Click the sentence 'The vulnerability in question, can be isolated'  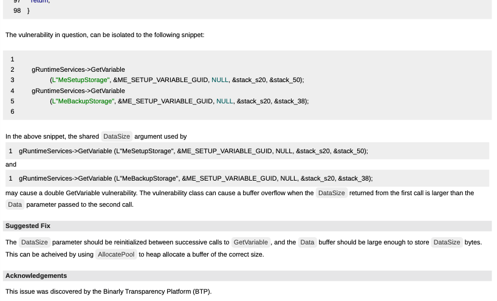pos(105,35)
